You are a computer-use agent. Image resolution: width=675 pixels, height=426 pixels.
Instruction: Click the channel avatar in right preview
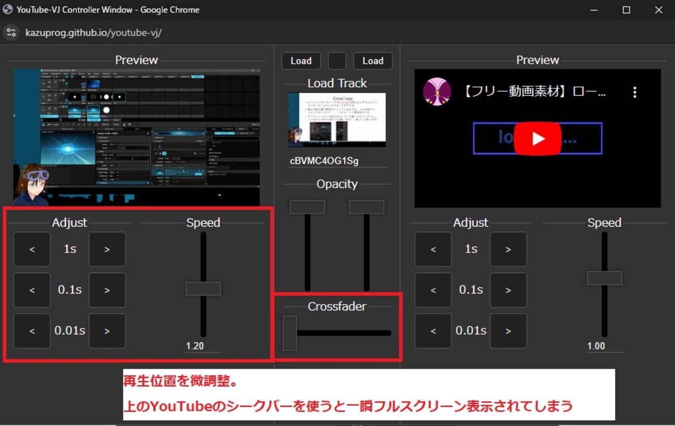pos(437,92)
